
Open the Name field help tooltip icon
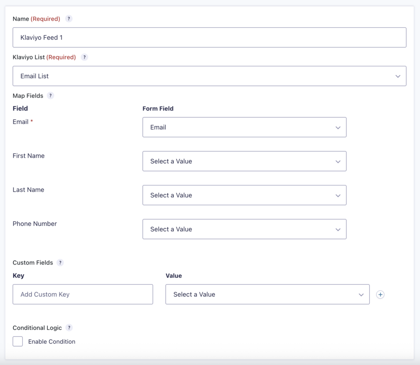(x=69, y=19)
